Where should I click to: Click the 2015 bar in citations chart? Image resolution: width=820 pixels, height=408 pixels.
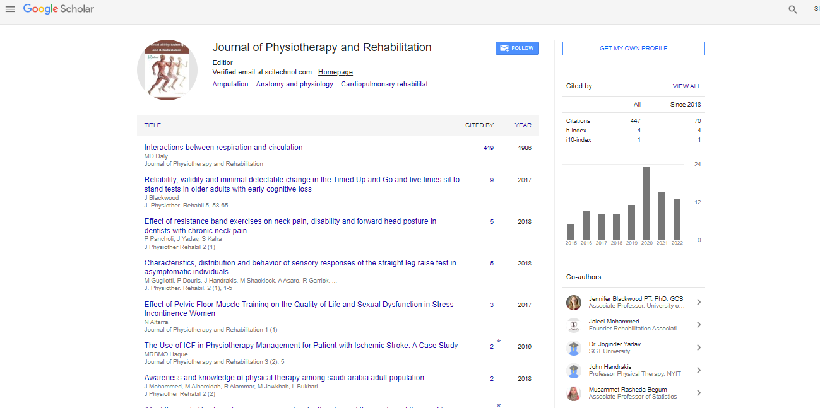[571, 231]
